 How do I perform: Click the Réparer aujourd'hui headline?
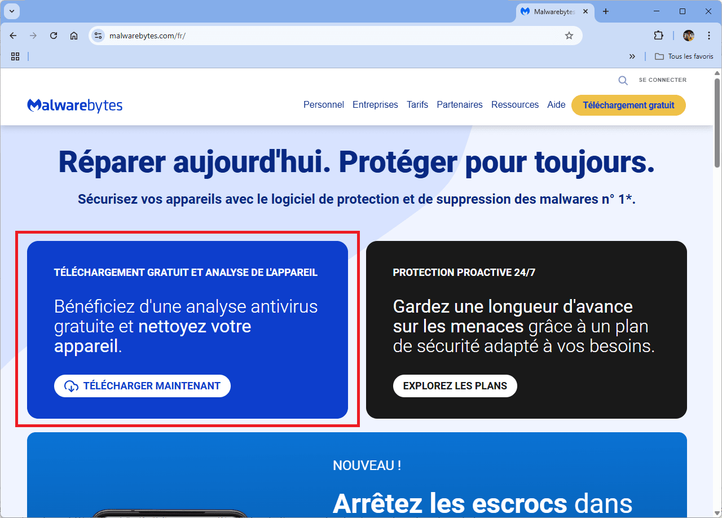(x=356, y=163)
